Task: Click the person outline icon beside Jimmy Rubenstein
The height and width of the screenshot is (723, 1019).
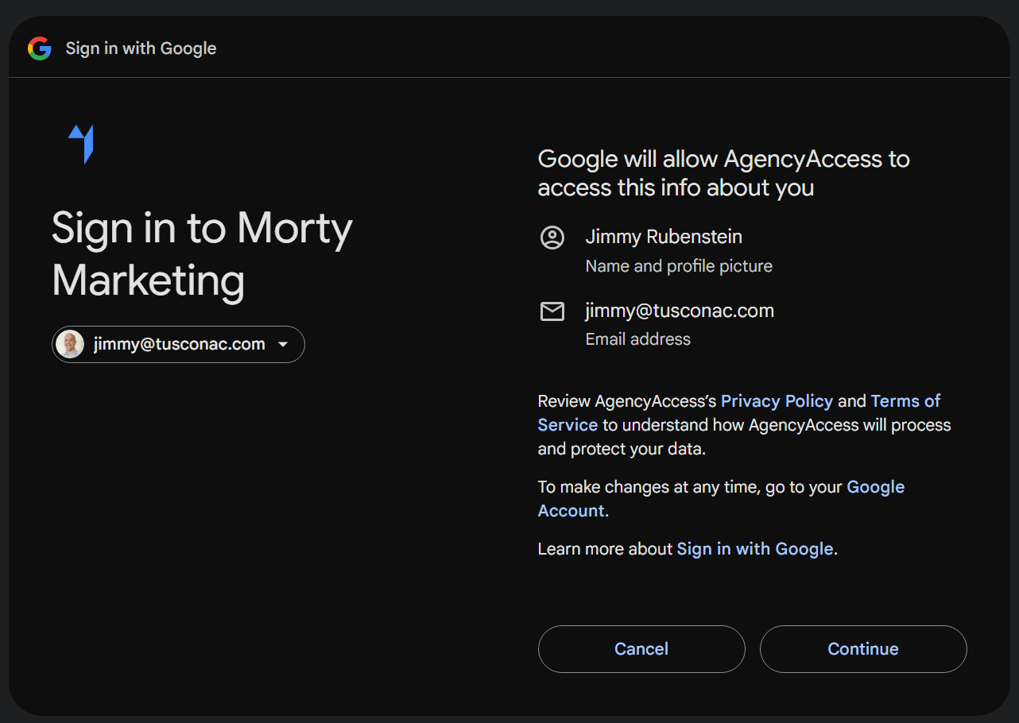Action: pos(552,237)
